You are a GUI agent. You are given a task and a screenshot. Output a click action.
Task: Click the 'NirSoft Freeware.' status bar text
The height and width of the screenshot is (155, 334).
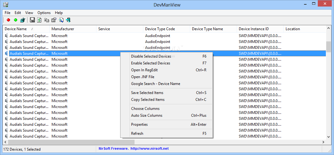(114, 149)
